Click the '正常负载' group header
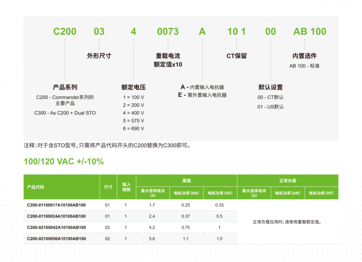This screenshot has height=262, width=362. [288, 181]
